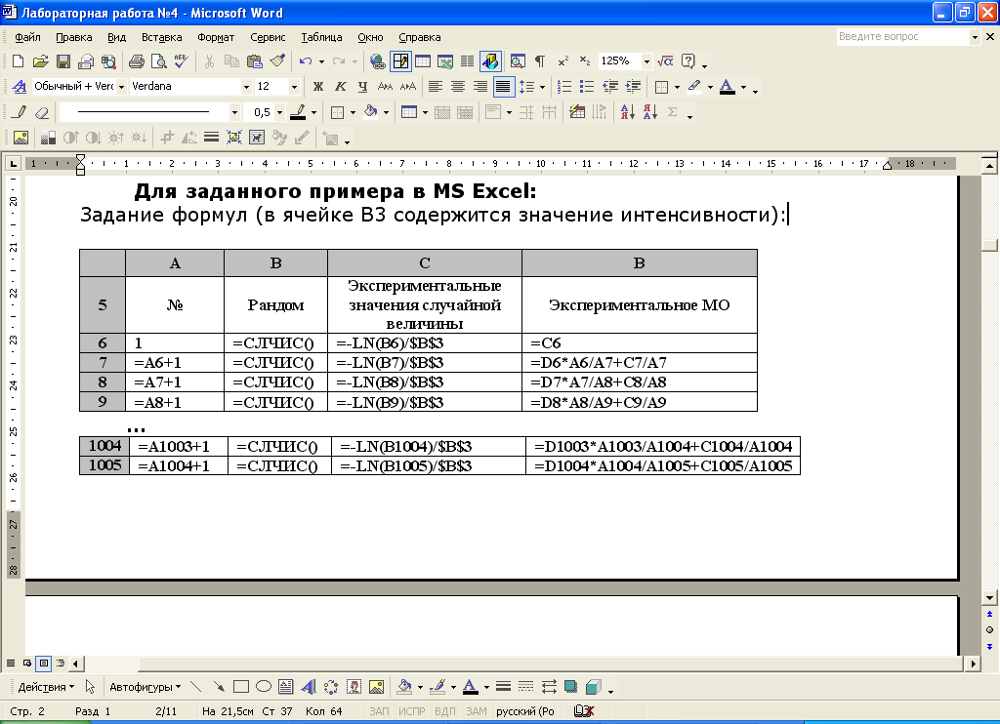The width and height of the screenshot is (1000, 724).
Task: Open the Таблица menu
Action: [321, 37]
